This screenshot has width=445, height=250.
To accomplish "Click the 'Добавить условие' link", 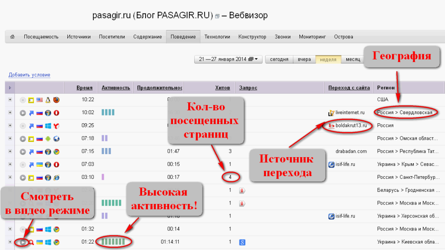I will (x=29, y=75).
